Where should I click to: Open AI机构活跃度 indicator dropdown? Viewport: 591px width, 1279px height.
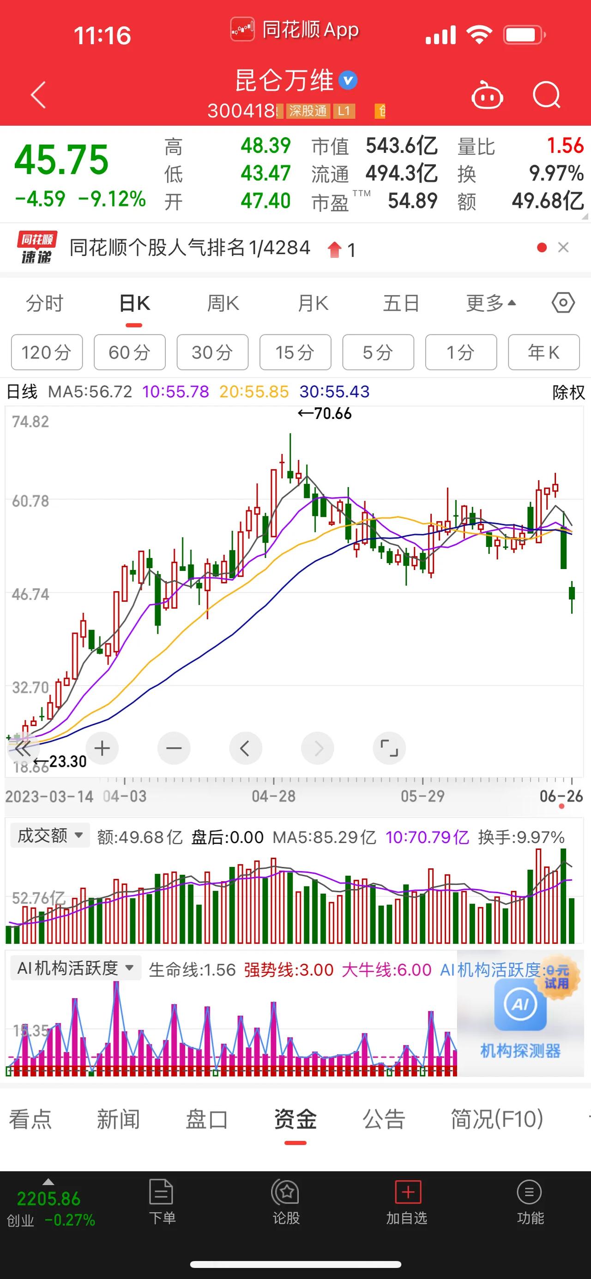[x=76, y=968]
